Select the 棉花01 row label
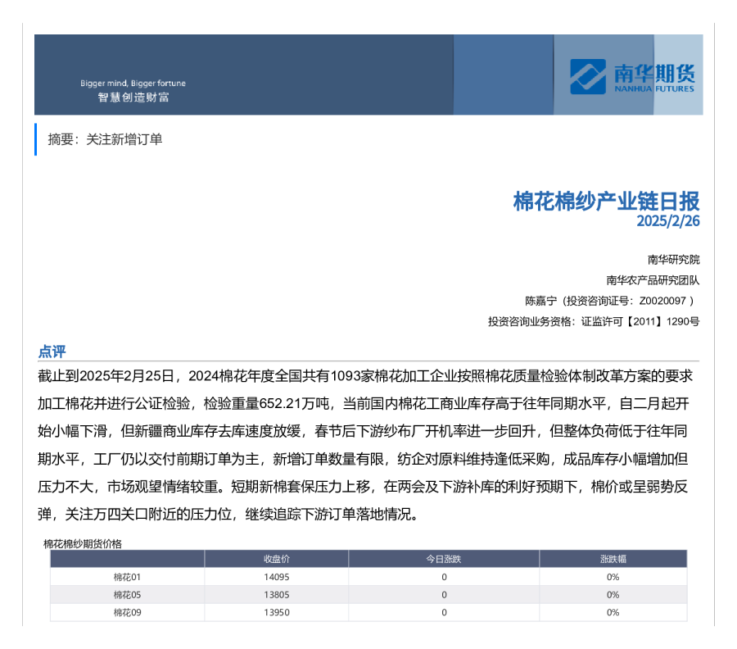Image resolution: width=737 pixels, height=649 pixels. (127, 577)
